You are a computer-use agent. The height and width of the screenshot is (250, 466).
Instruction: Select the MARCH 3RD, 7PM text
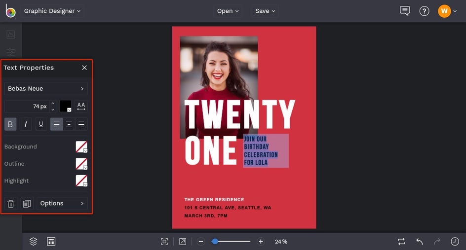coord(206,215)
